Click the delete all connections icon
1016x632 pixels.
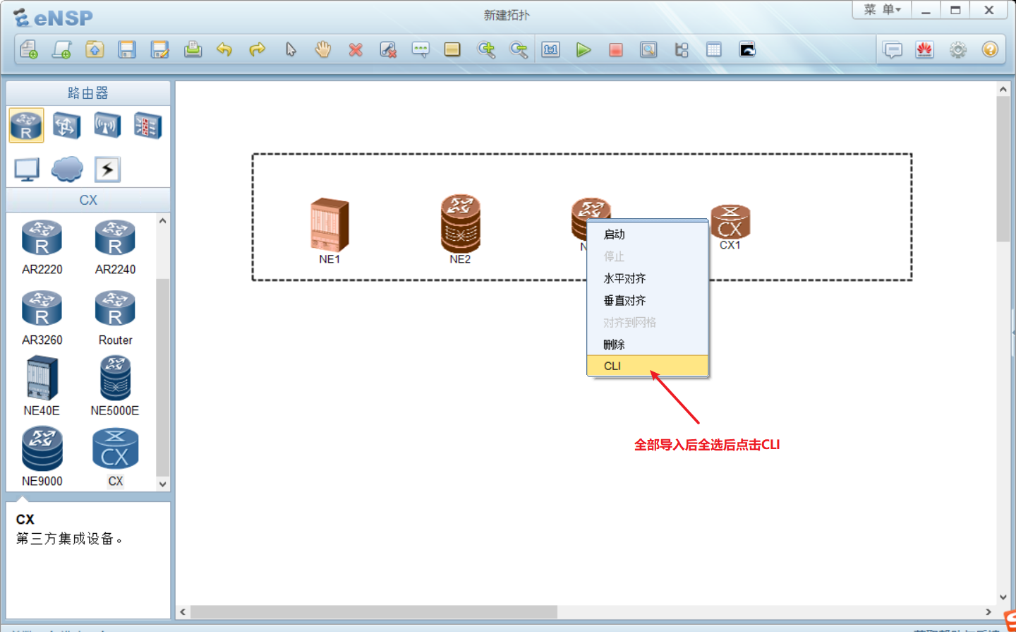tap(388, 49)
